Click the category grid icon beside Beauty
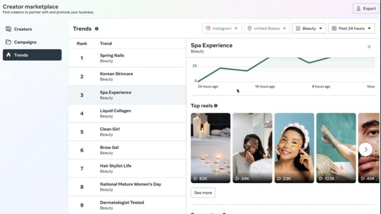Image resolution: width=381 pixels, height=214 pixels. point(298,28)
